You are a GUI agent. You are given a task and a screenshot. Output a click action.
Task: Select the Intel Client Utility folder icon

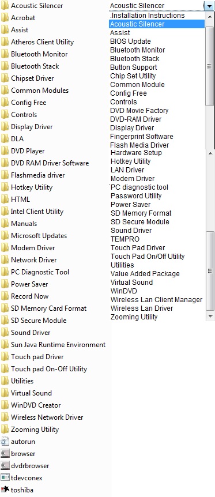[x=5, y=212]
